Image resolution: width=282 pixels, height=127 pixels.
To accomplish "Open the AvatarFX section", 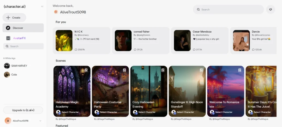I will point(19,38).
